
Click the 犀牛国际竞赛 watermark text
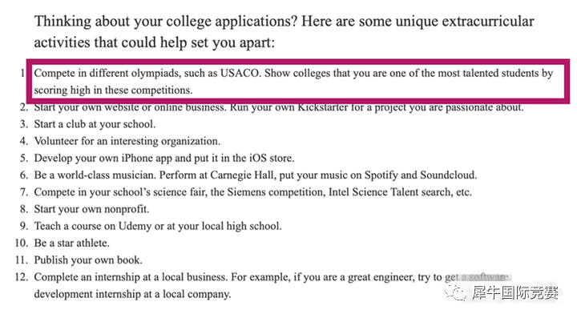pyautogui.click(x=514, y=292)
